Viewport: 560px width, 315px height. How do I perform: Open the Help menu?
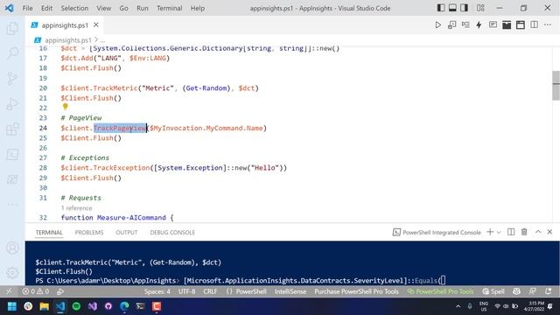click(x=197, y=8)
